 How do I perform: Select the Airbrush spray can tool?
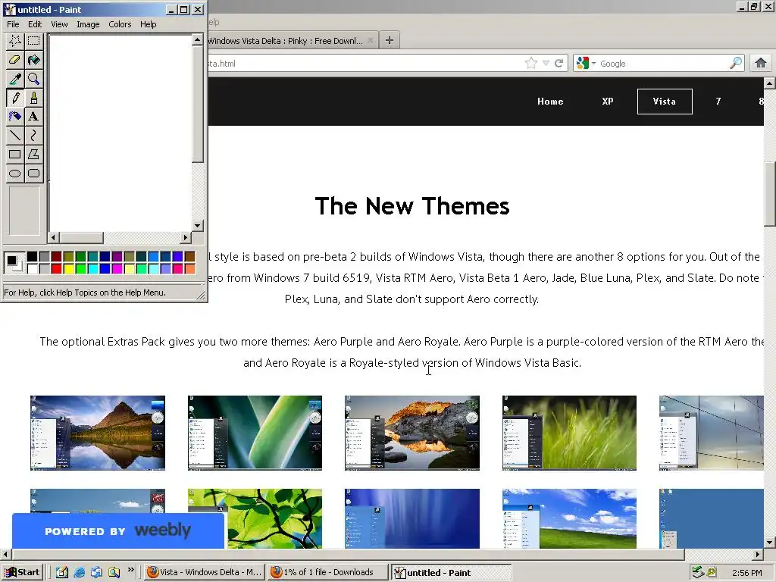[15, 116]
